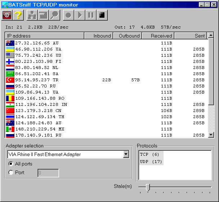Select row 46.98.112.206 UA
The image size is (219, 202).
point(107,49)
